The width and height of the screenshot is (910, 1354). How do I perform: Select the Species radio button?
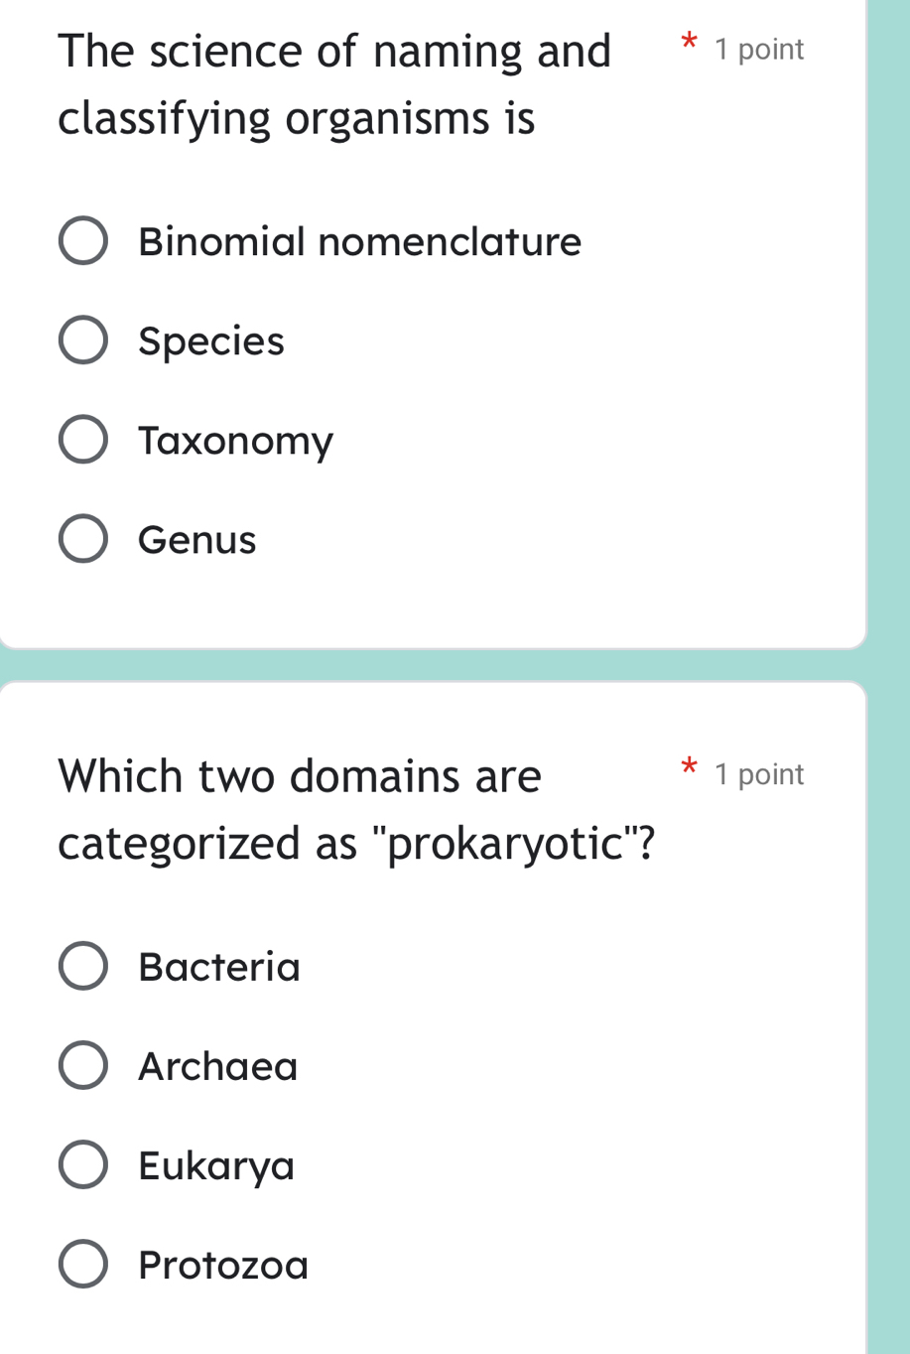83,340
